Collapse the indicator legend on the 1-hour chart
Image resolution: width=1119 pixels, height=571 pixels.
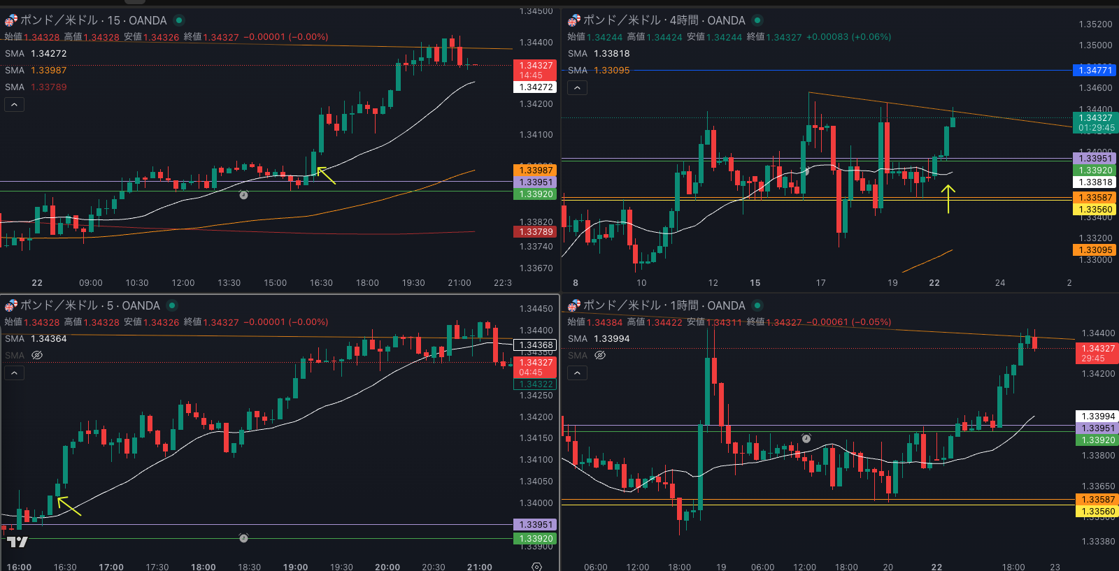click(x=577, y=373)
